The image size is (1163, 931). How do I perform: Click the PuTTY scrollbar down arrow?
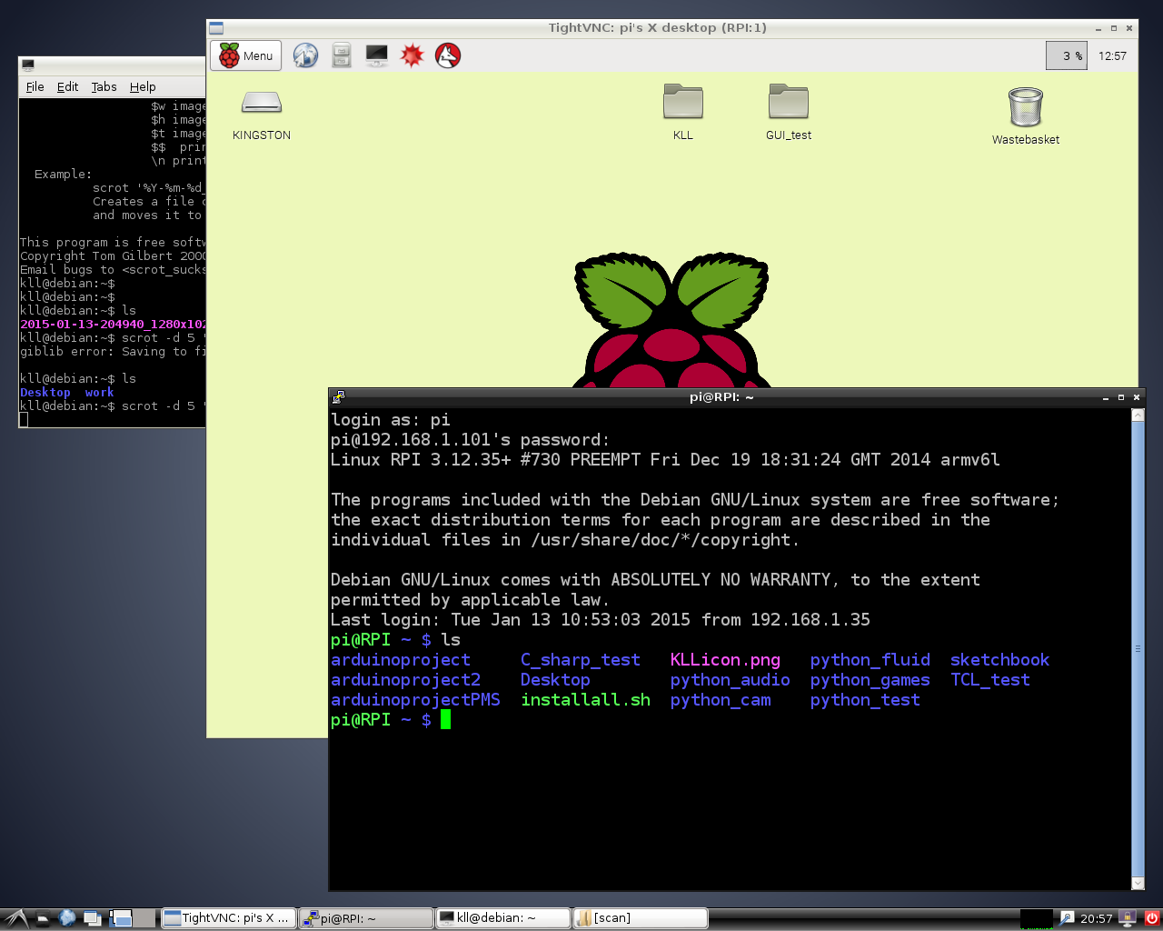tap(1138, 883)
